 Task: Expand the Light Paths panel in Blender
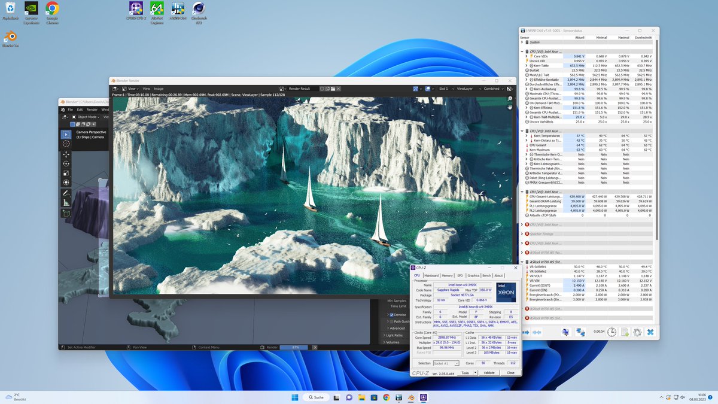(x=394, y=335)
